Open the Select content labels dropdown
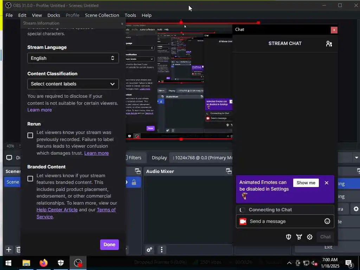Screen dimensions: 360x270 click(x=73, y=84)
